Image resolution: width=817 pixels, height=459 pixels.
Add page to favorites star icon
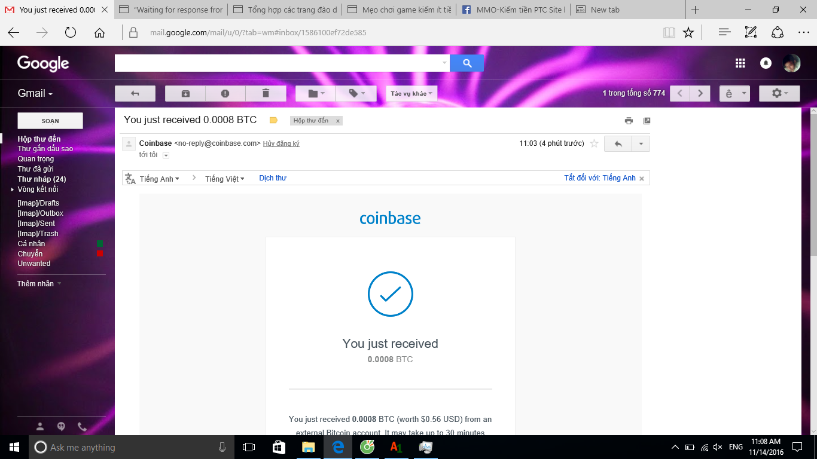[x=688, y=33]
